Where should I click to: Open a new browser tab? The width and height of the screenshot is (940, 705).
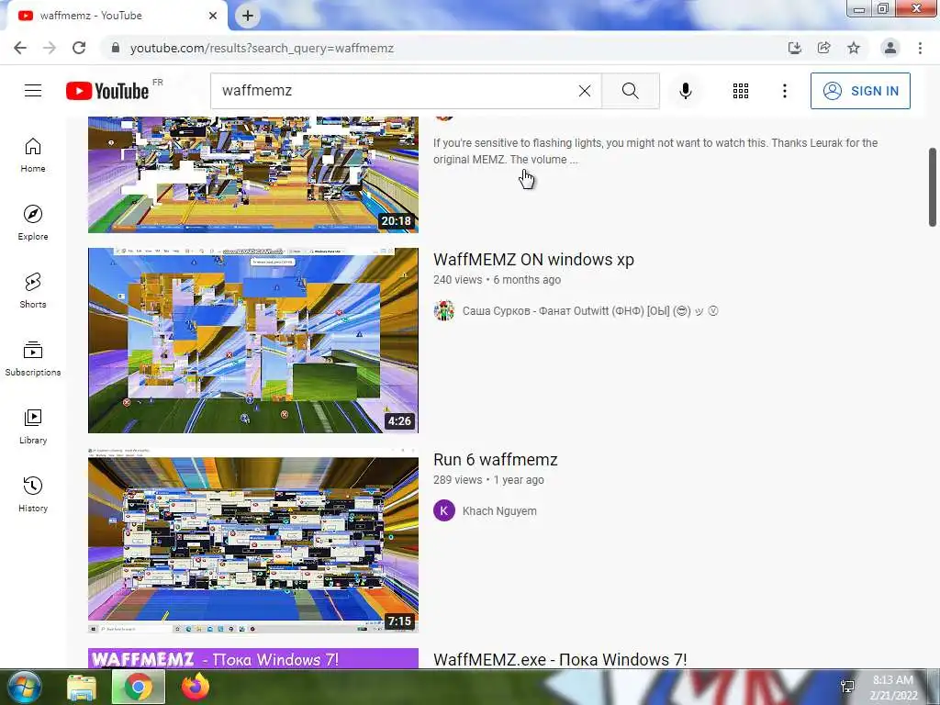pyautogui.click(x=248, y=16)
